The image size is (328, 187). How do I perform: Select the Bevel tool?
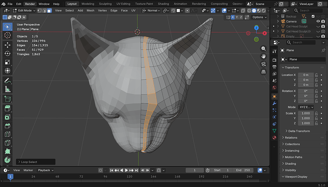[x=8, y=126]
